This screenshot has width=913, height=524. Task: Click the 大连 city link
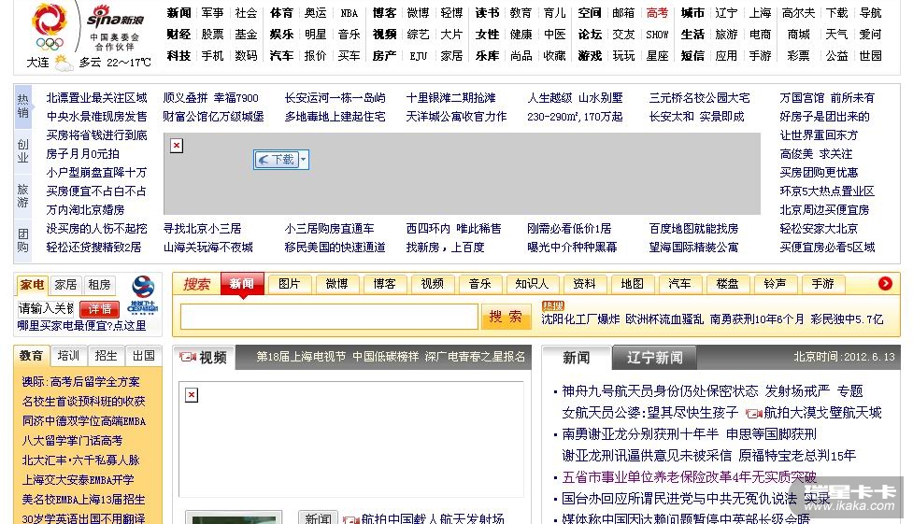[38, 63]
